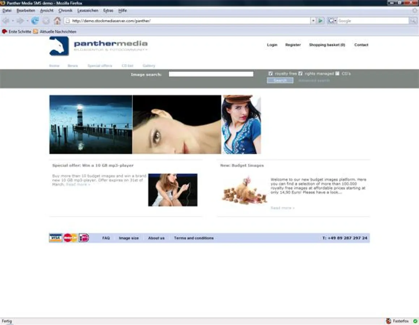The height and width of the screenshot is (325, 419).
Task: Open the address bar history dropdown
Action: tap(313, 21)
